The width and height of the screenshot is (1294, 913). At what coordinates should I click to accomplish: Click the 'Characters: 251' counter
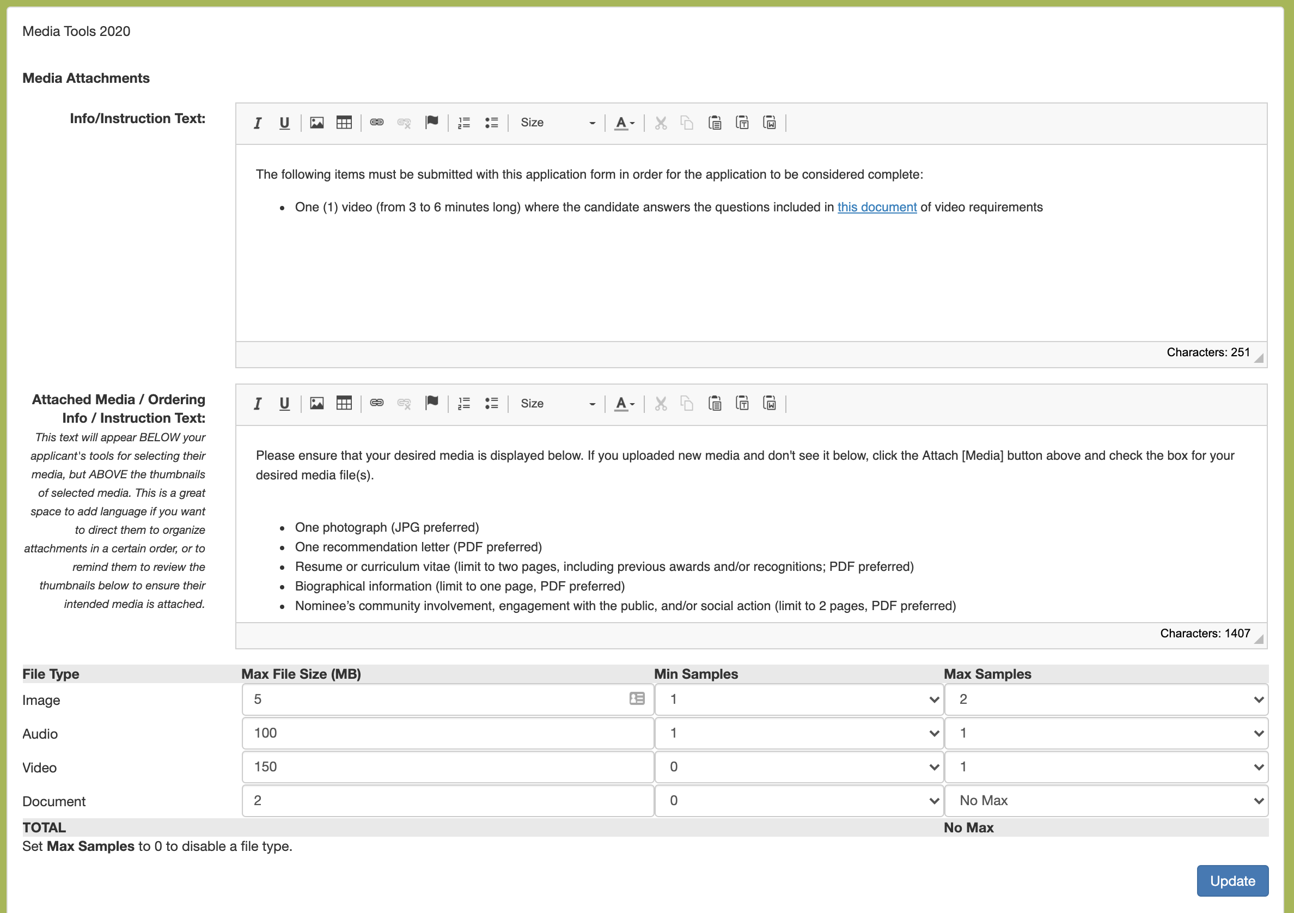1208,352
